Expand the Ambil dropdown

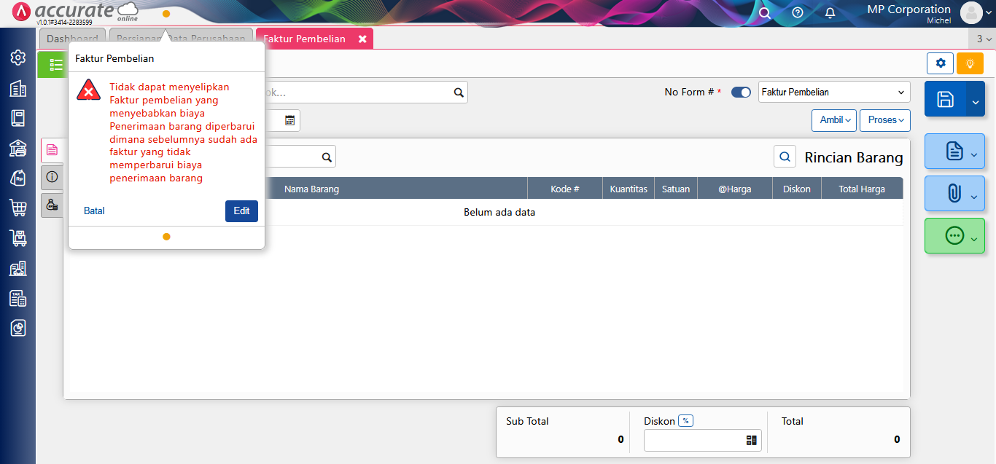tap(835, 120)
